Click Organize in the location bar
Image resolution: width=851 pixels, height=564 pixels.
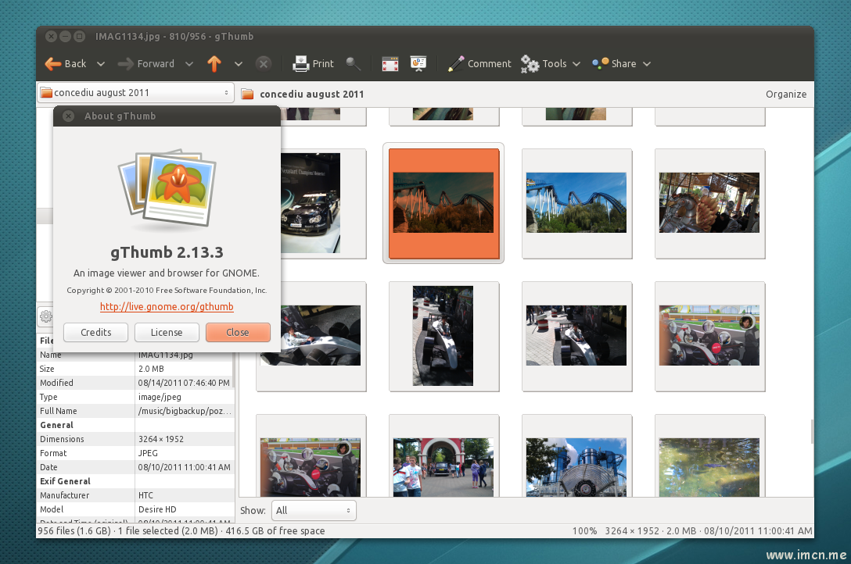pyautogui.click(x=785, y=94)
